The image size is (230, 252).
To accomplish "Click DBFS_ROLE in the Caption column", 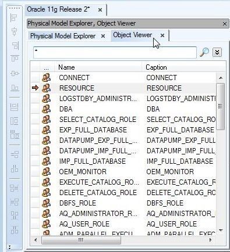I will (x=165, y=203).
